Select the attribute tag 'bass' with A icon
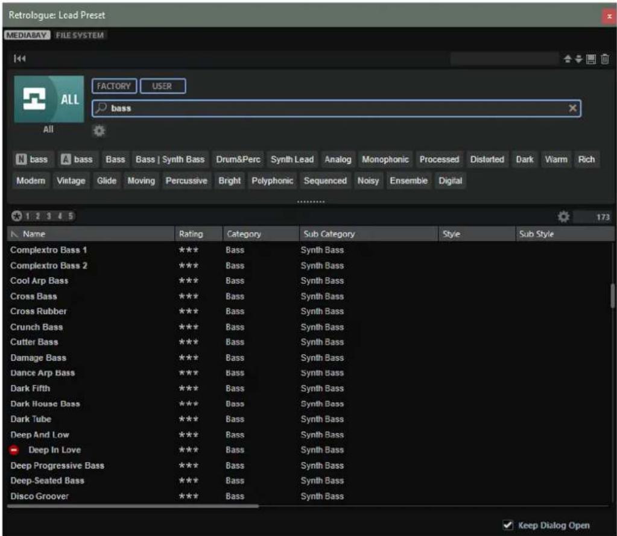 pyautogui.click(x=78, y=159)
